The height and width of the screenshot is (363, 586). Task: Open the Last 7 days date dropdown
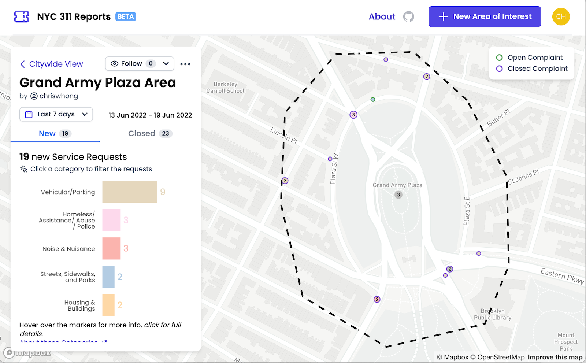pos(56,114)
